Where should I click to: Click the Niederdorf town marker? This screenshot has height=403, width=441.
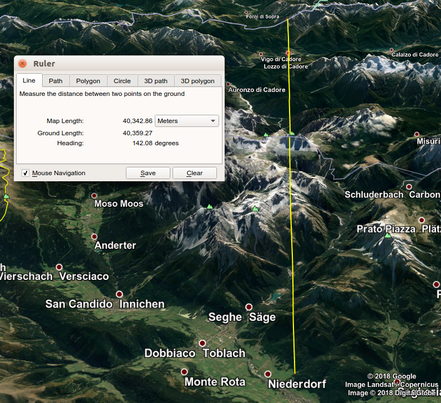268,374
